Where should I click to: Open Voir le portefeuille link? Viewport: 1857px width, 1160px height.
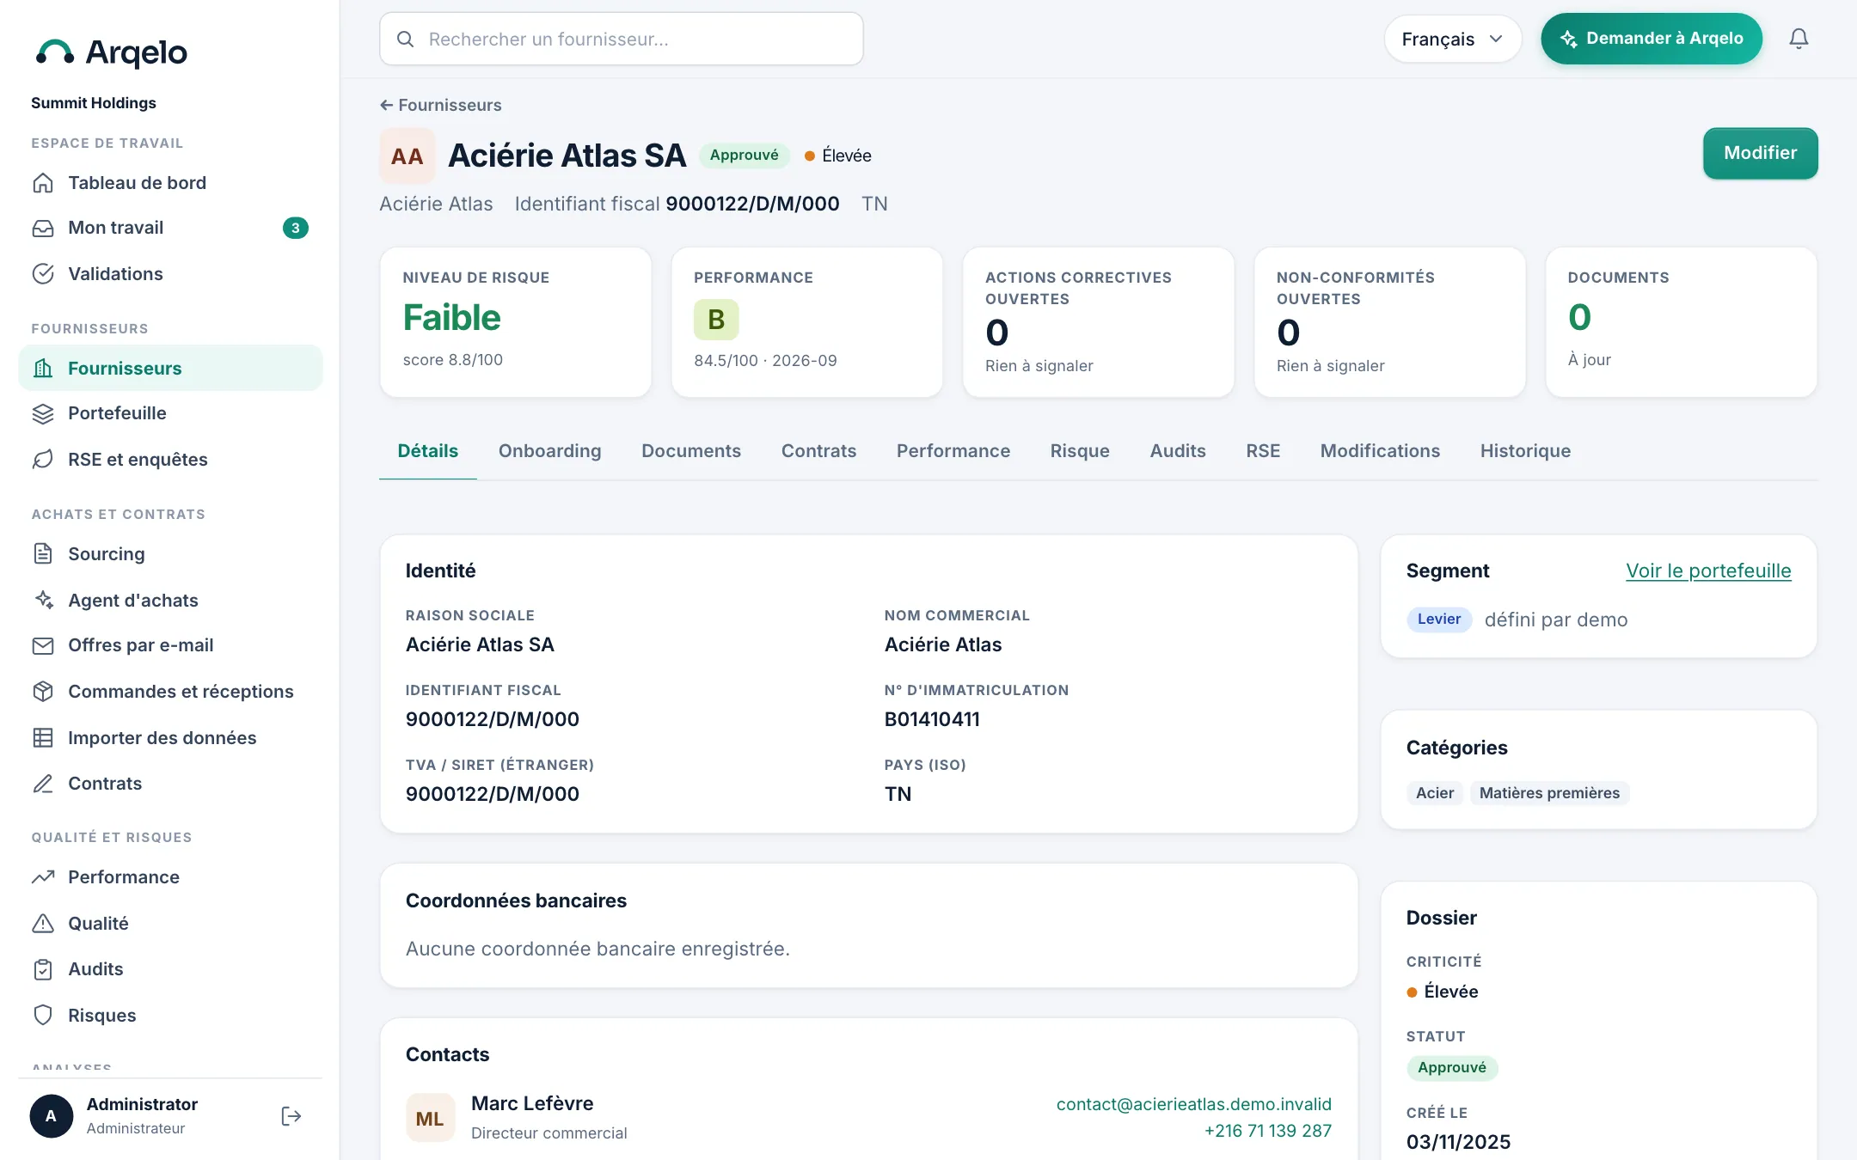(1708, 571)
